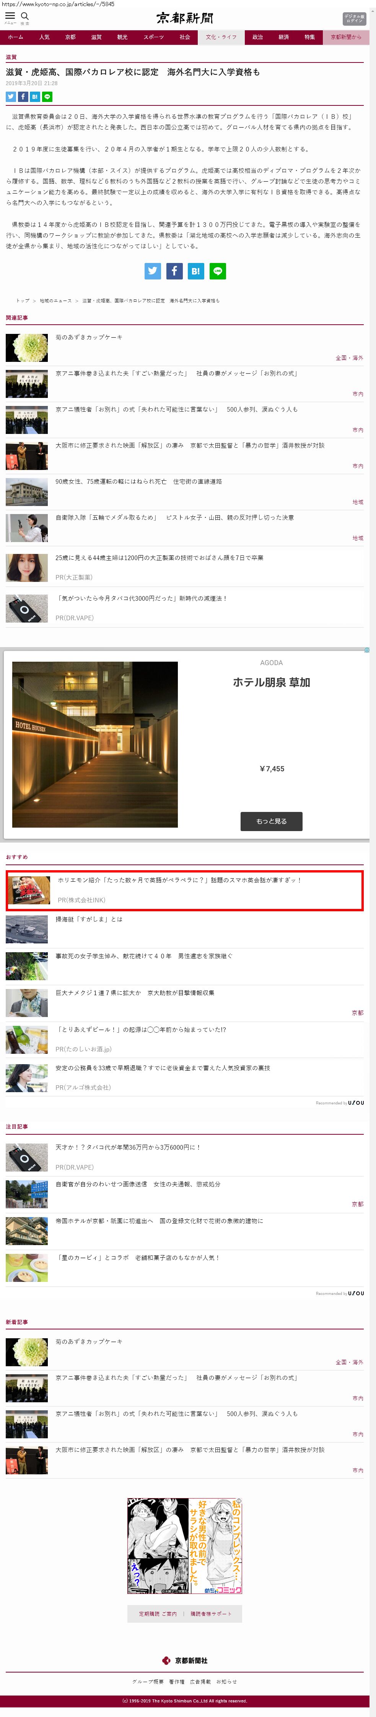Click もっと見る button in hotel ad
The image size is (376, 1717).
click(272, 821)
